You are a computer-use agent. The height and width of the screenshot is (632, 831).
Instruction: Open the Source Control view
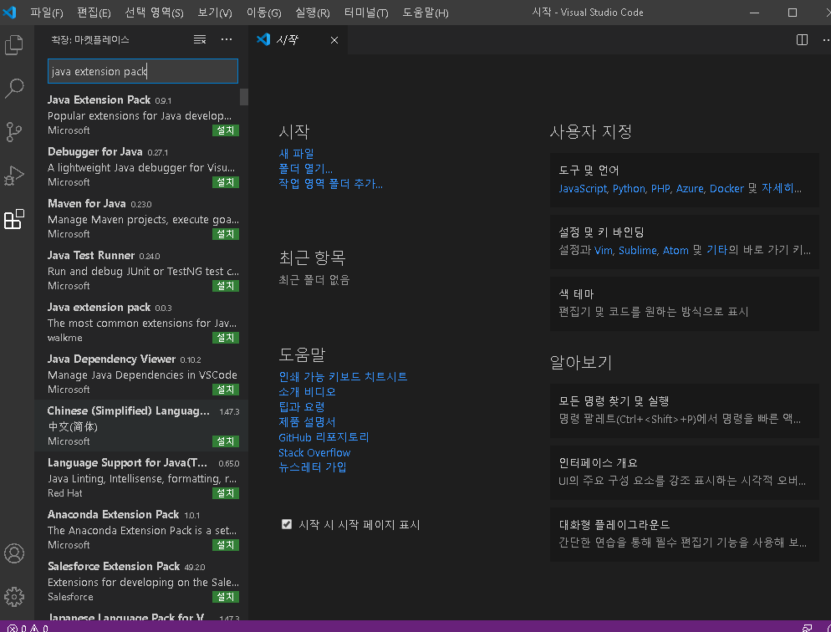point(13,131)
